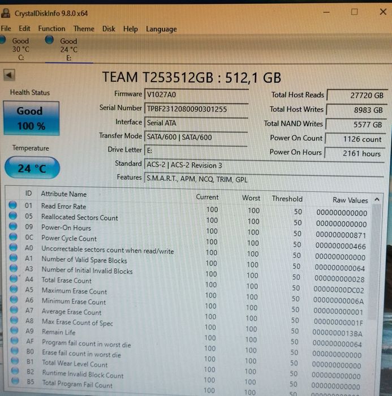
Task: Click raw value 000000000871
Action: point(341,235)
